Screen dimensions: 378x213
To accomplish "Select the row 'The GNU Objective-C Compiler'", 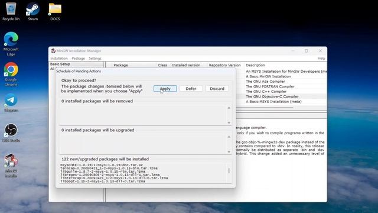I will (x=272, y=96).
